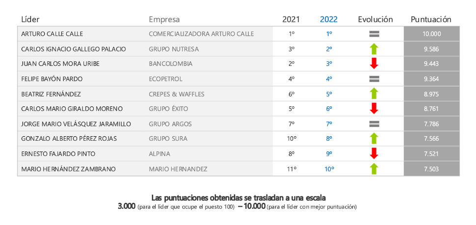This screenshot has width=476, height=225.
Task: Click the red down arrow for Bancolombia
Action: pos(374,64)
